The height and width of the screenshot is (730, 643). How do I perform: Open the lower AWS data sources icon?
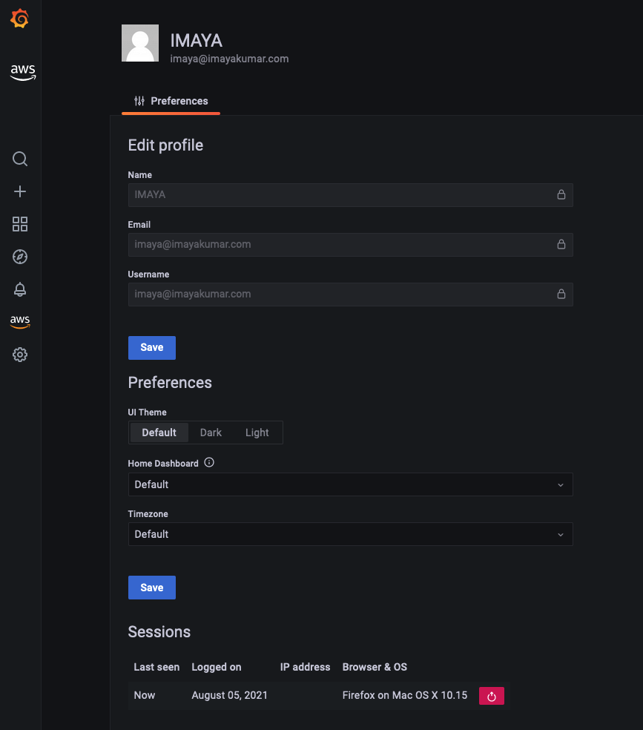pos(20,322)
